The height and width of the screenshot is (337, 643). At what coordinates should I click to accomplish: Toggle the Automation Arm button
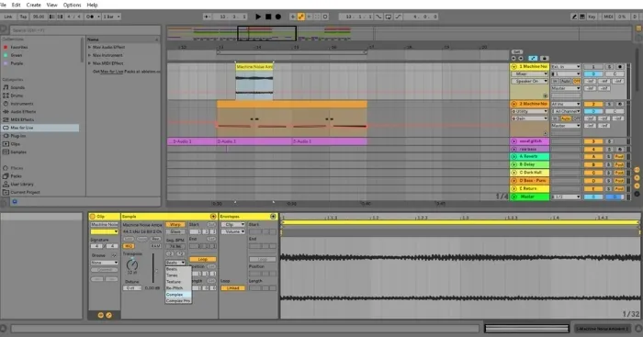click(x=301, y=17)
